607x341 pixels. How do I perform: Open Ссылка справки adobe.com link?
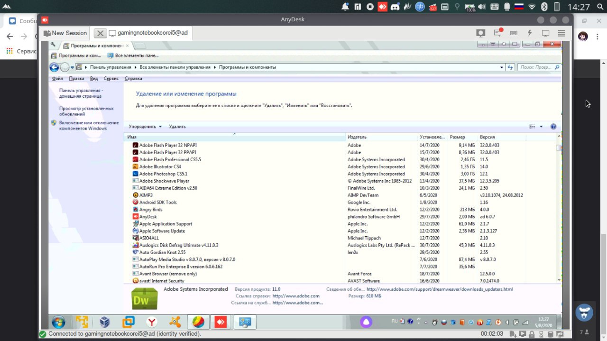click(x=296, y=296)
